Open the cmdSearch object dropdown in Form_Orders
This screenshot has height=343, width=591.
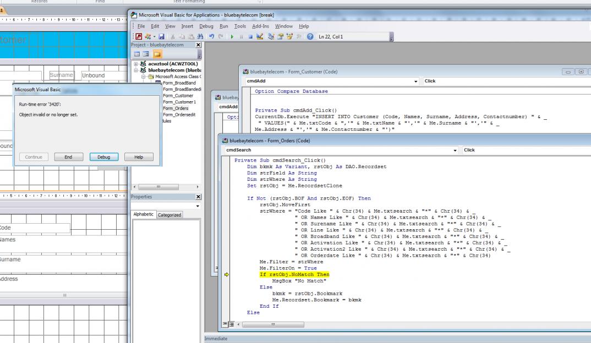point(455,150)
